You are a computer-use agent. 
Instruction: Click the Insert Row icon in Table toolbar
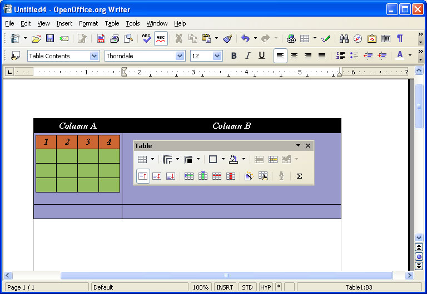coord(189,176)
